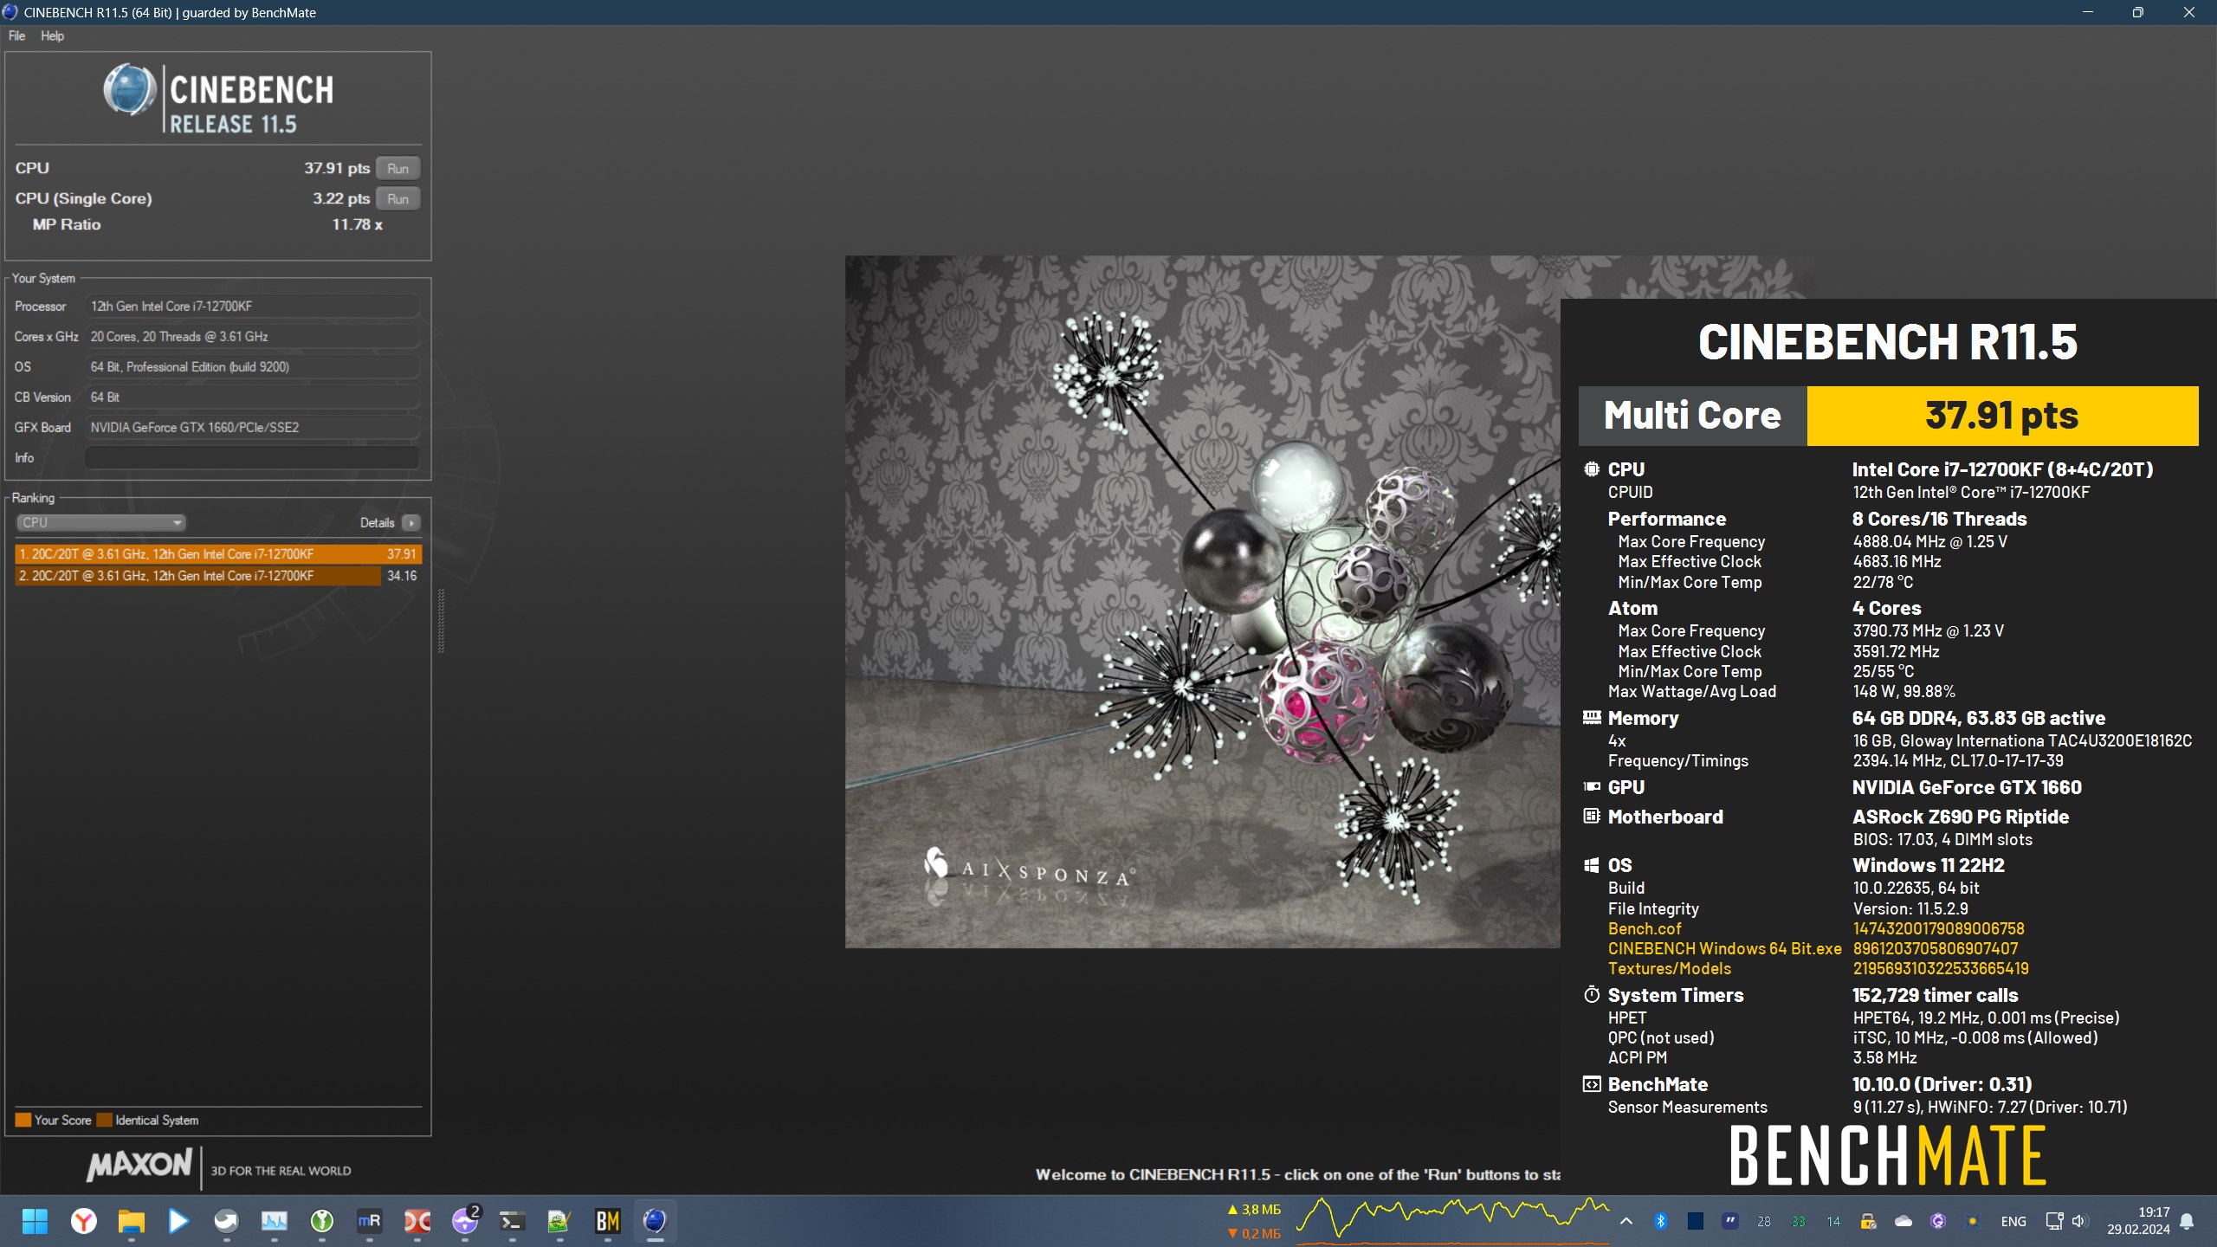Click the green tray temperature reading 33
2217x1247 pixels.
[1799, 1221]
